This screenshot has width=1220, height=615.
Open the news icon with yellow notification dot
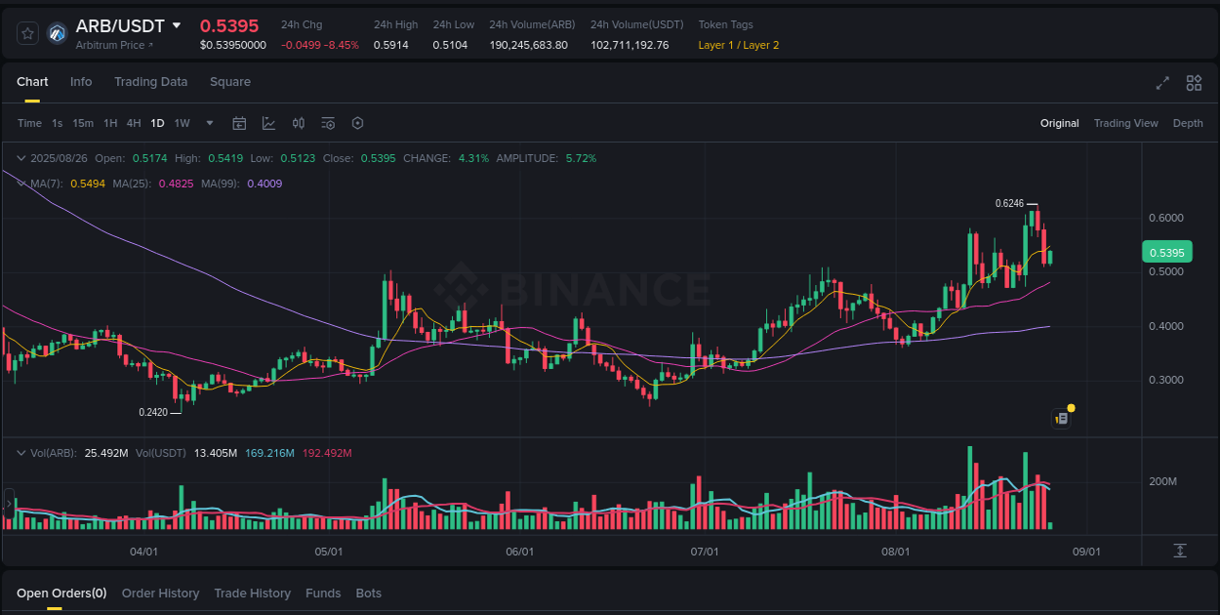(x=1063, y=417)
